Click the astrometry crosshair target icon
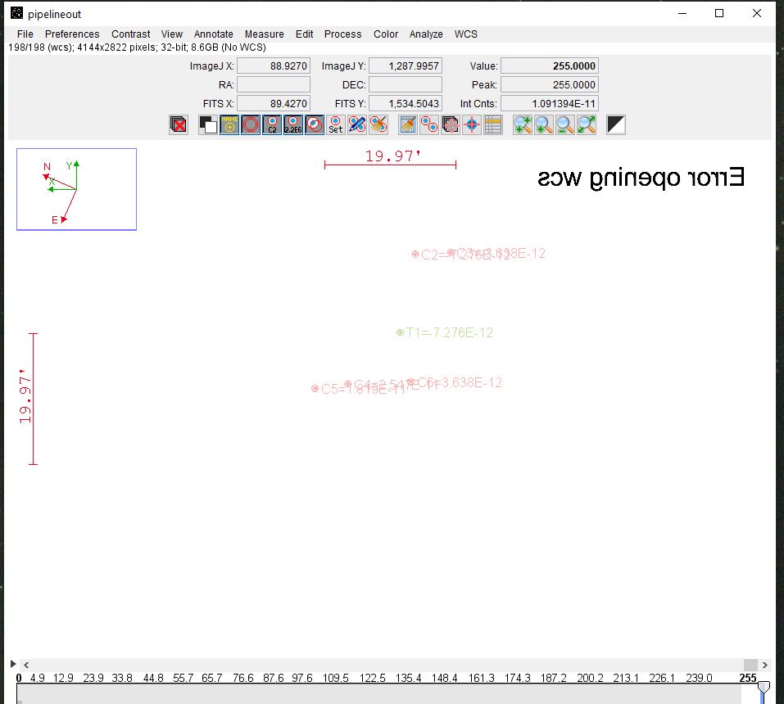 point(471,125)
